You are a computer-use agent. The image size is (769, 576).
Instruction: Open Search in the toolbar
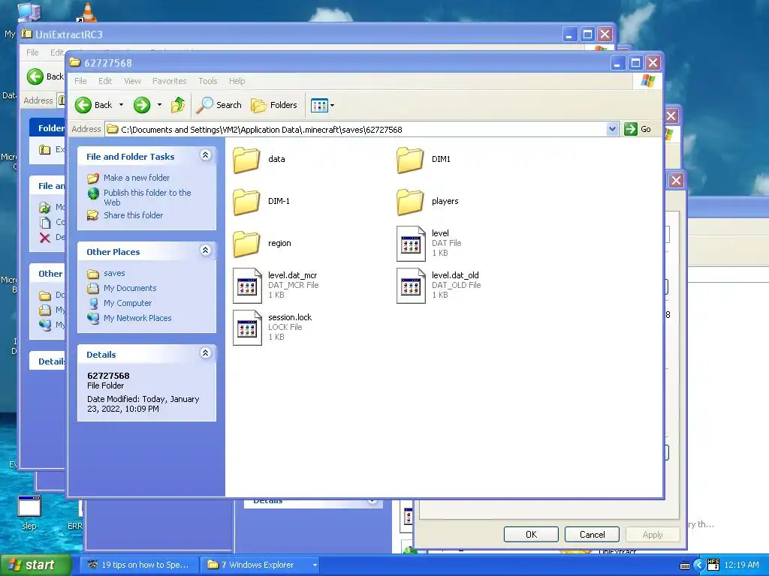(x=219, y=105)
